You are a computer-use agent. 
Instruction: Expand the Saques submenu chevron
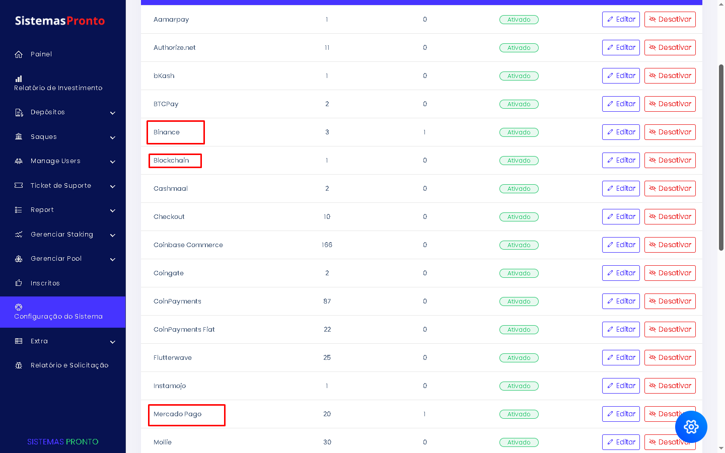coord(113,137)
